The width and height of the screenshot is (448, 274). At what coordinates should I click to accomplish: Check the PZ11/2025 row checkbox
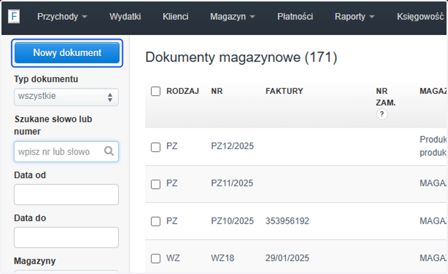click(156, 184)
